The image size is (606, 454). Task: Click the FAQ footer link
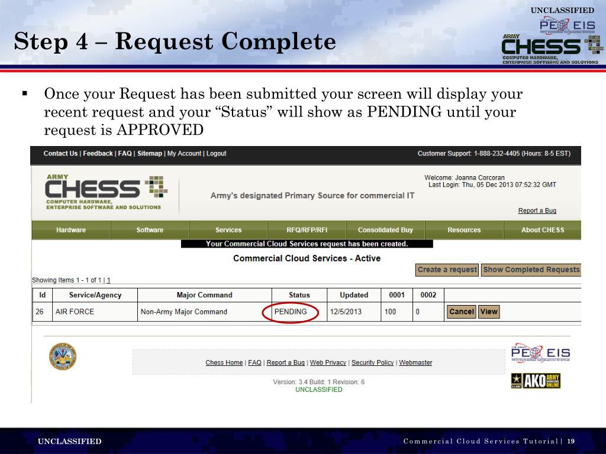(254, 362)
